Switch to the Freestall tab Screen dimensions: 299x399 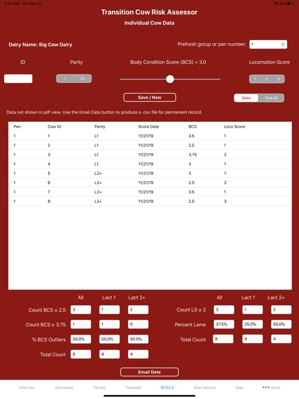tap(133, 387)
